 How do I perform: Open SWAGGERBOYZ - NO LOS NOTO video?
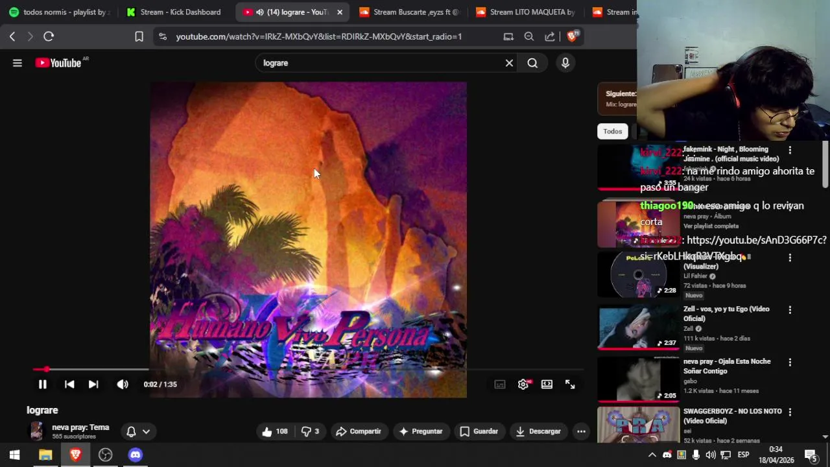[733, 416]
